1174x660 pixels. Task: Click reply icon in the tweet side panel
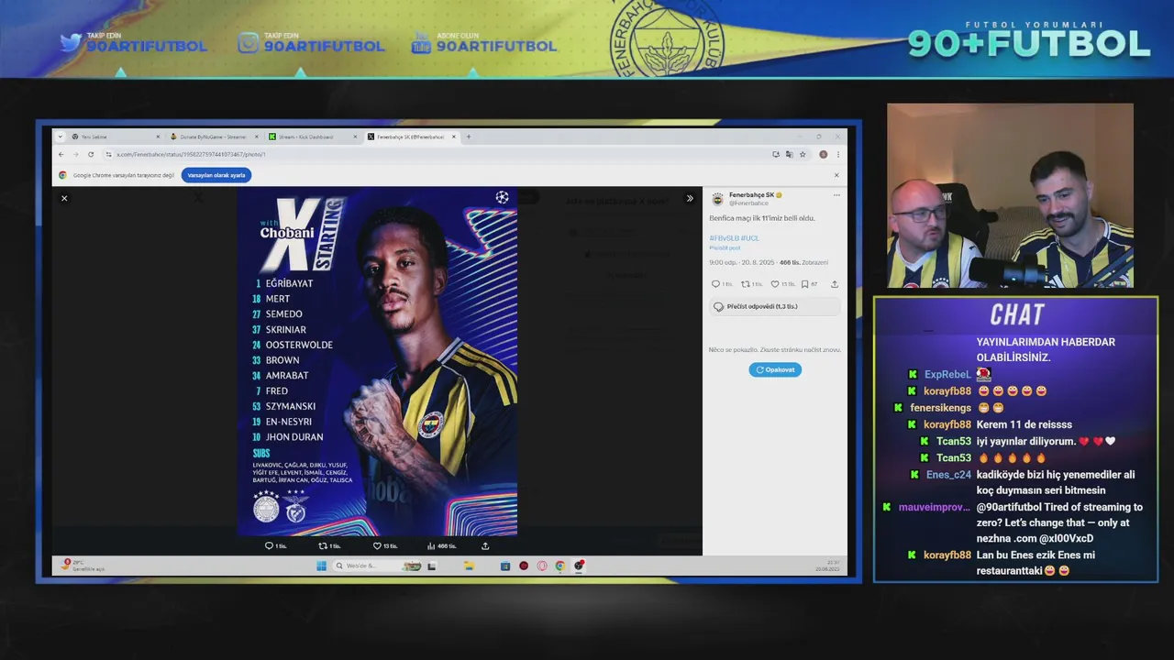716,284
